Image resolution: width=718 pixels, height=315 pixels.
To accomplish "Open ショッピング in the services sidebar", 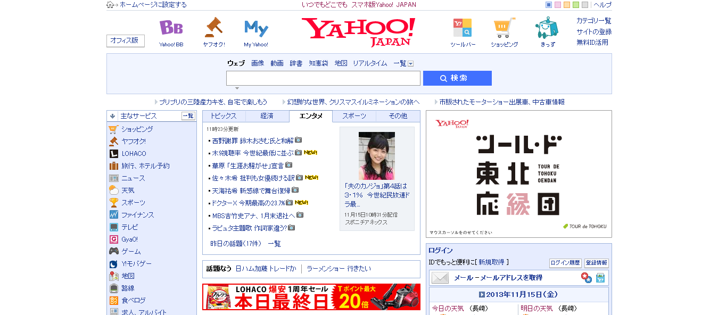I will 137,129.
